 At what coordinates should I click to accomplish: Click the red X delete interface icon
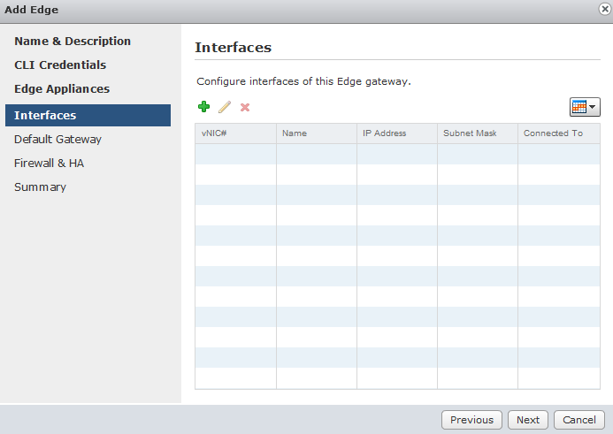pyautogui.click(x=245, y=107)
